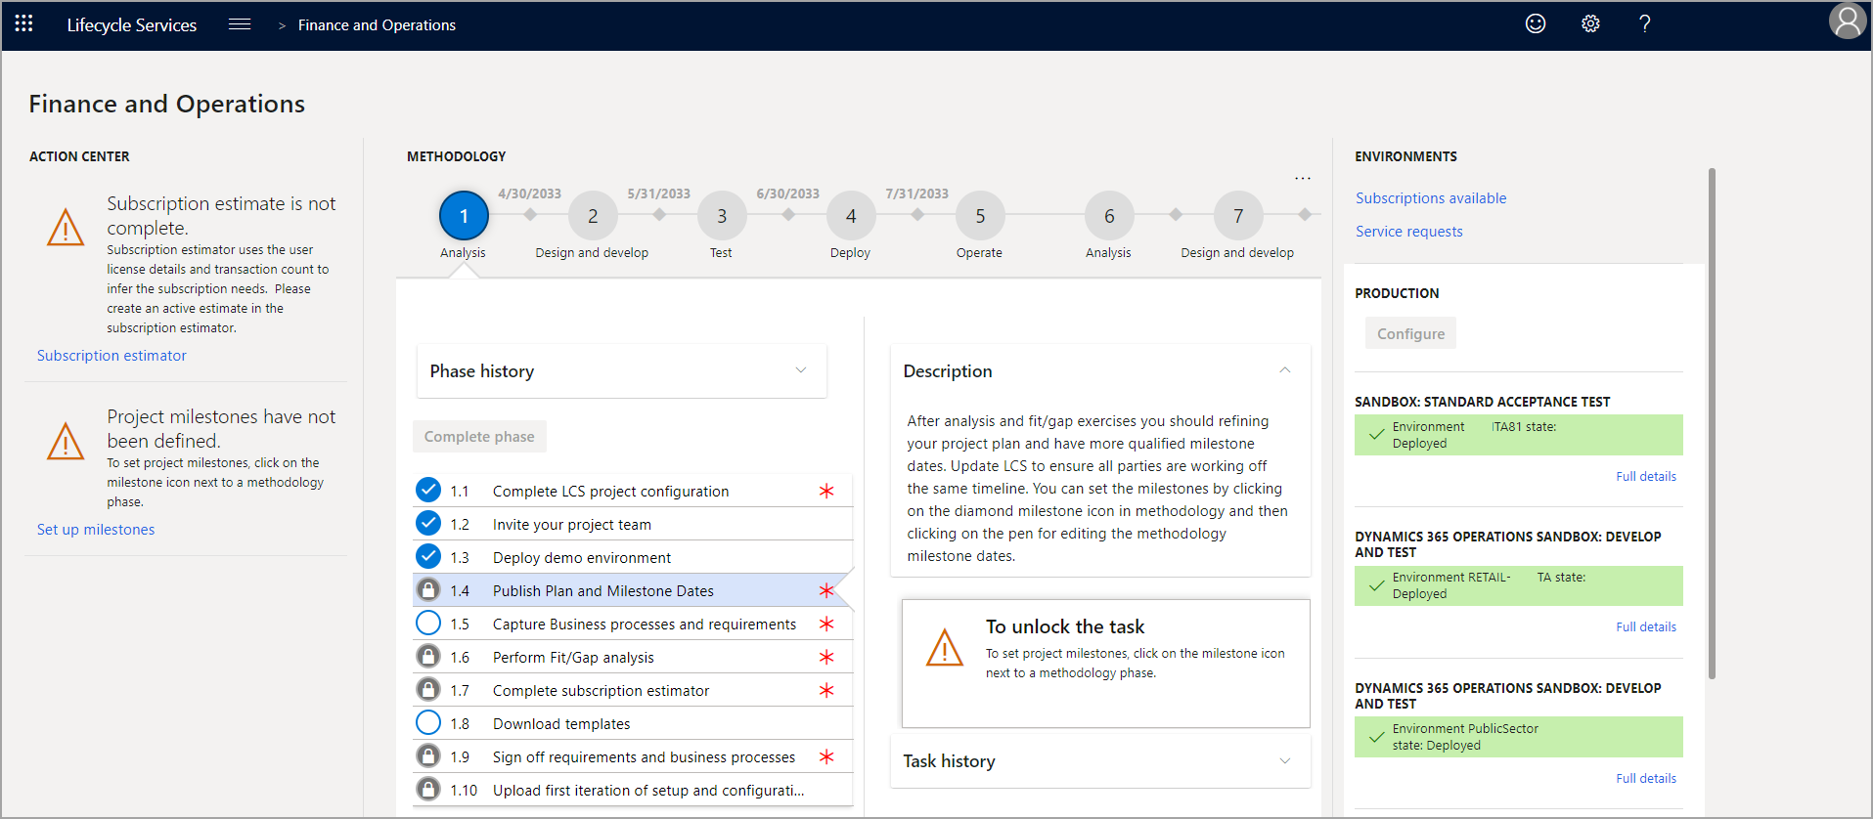Screen dimensions: 1873x819
Task: Open the hamburger navigation menu
Action: tap(240, 24)
